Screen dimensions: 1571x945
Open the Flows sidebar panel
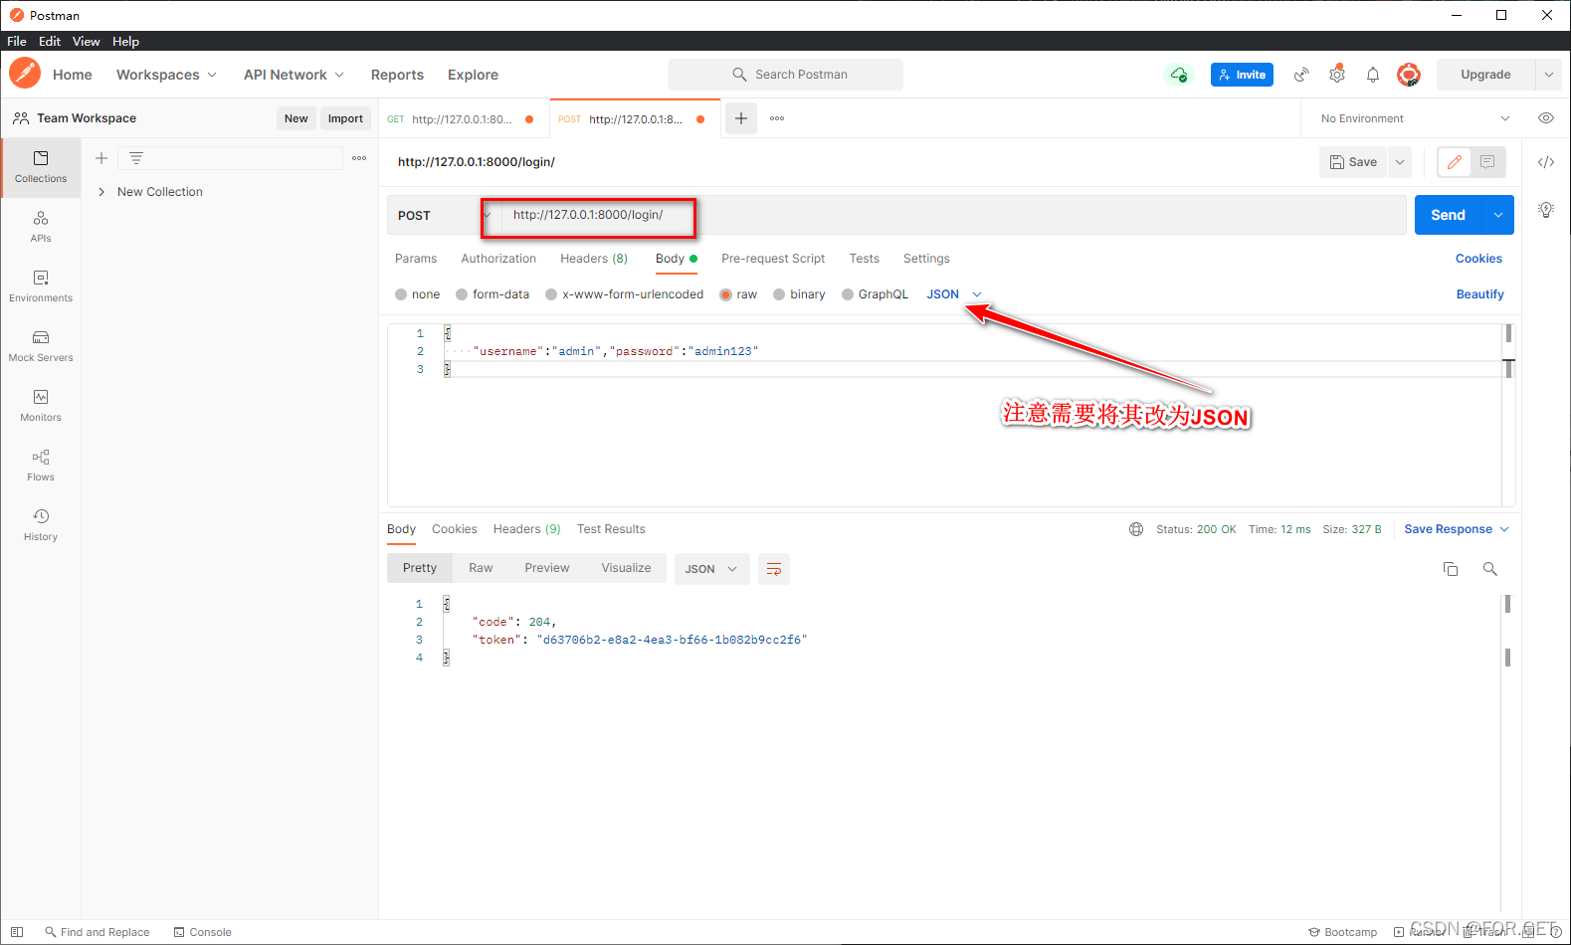point(41,466)
